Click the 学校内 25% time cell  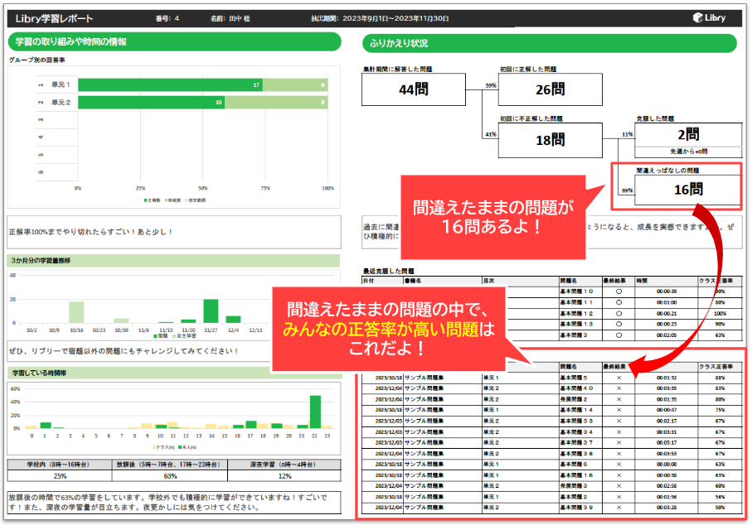click(61, 476)
